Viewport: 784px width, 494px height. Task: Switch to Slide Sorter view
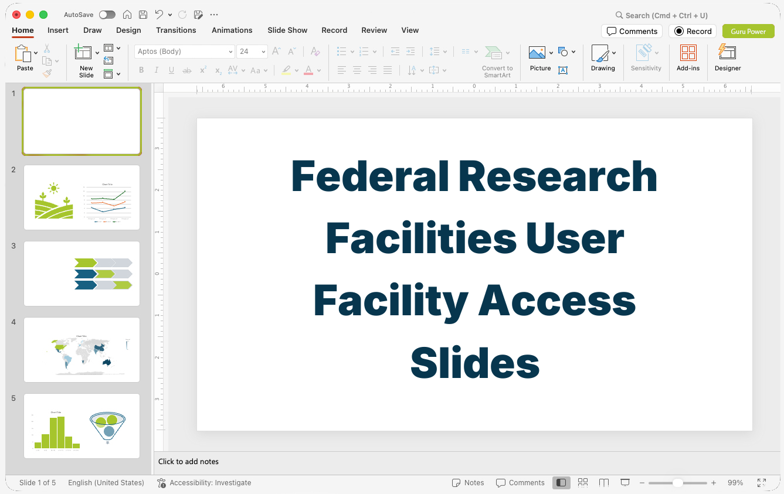[x=583, y=483]
